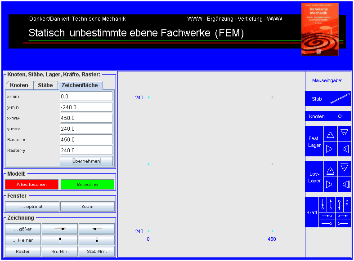354x261 pixels.
Task: Toggle bar numbers with Stab-Nrn.
Action: click(96, 252)
